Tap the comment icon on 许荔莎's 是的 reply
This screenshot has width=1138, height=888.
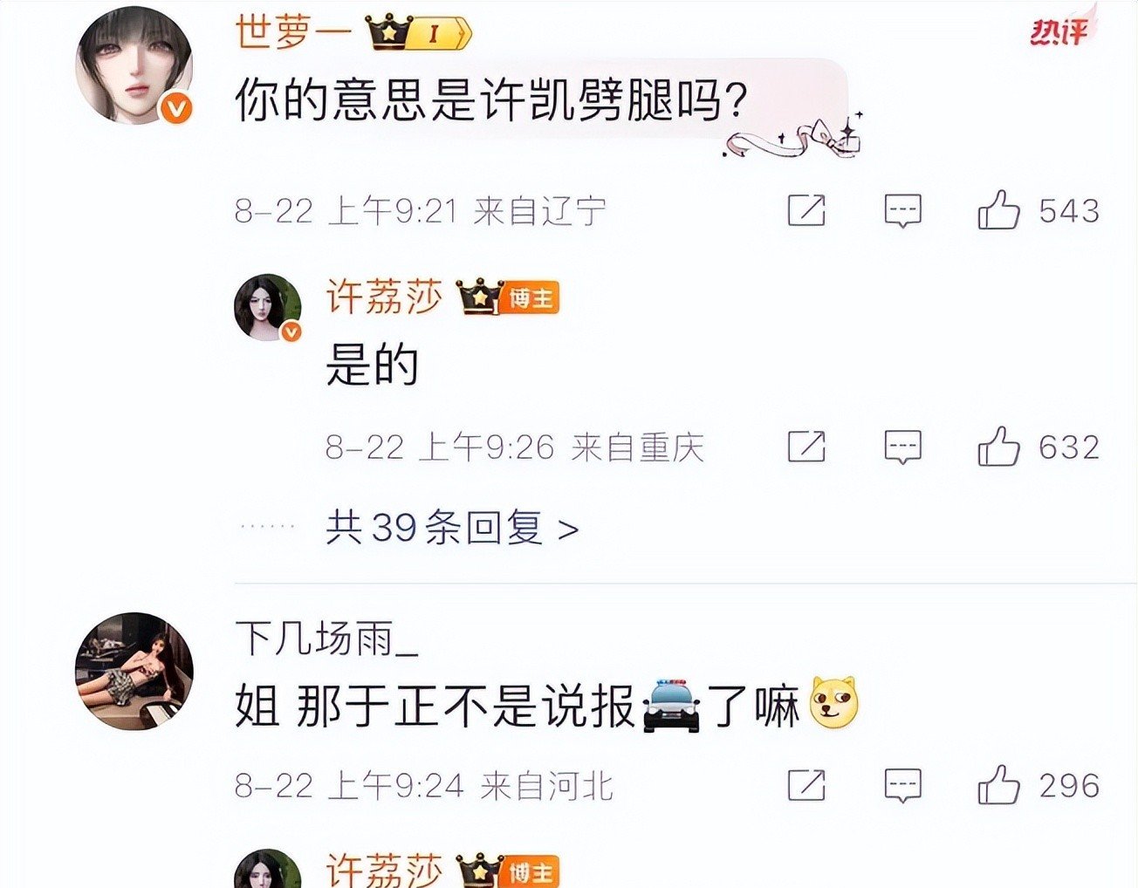[902, 447]
